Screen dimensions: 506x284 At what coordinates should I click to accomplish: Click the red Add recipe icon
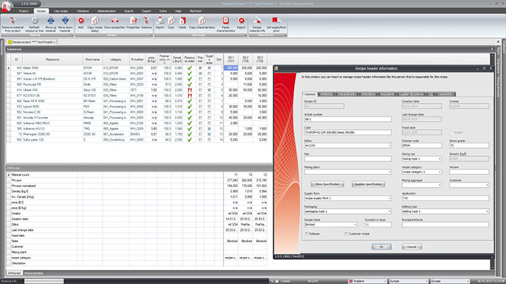coord(81,21)
